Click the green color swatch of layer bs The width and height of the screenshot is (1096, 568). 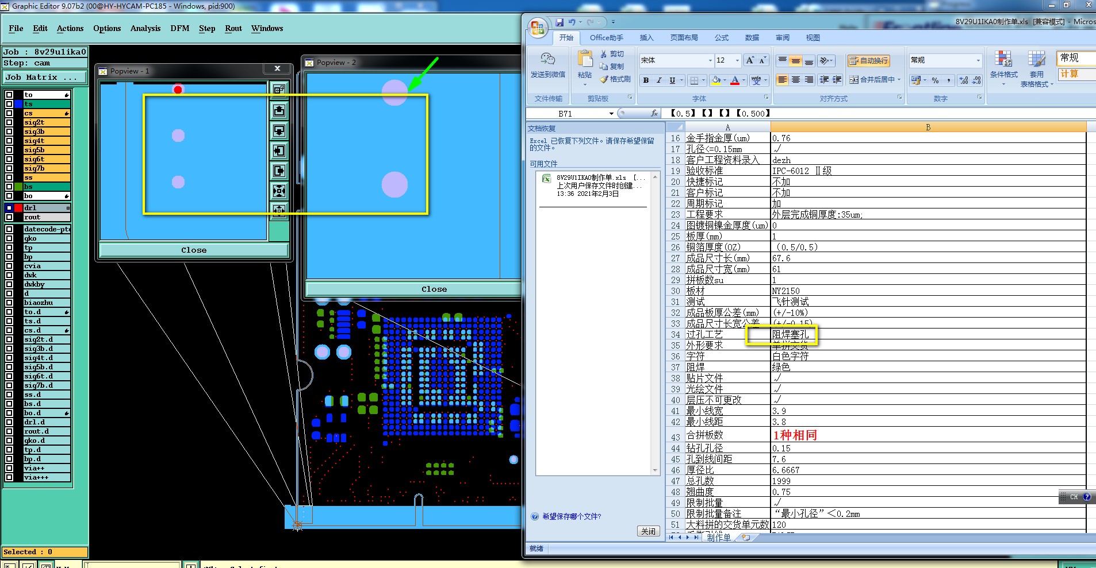[x=18, y=187]
